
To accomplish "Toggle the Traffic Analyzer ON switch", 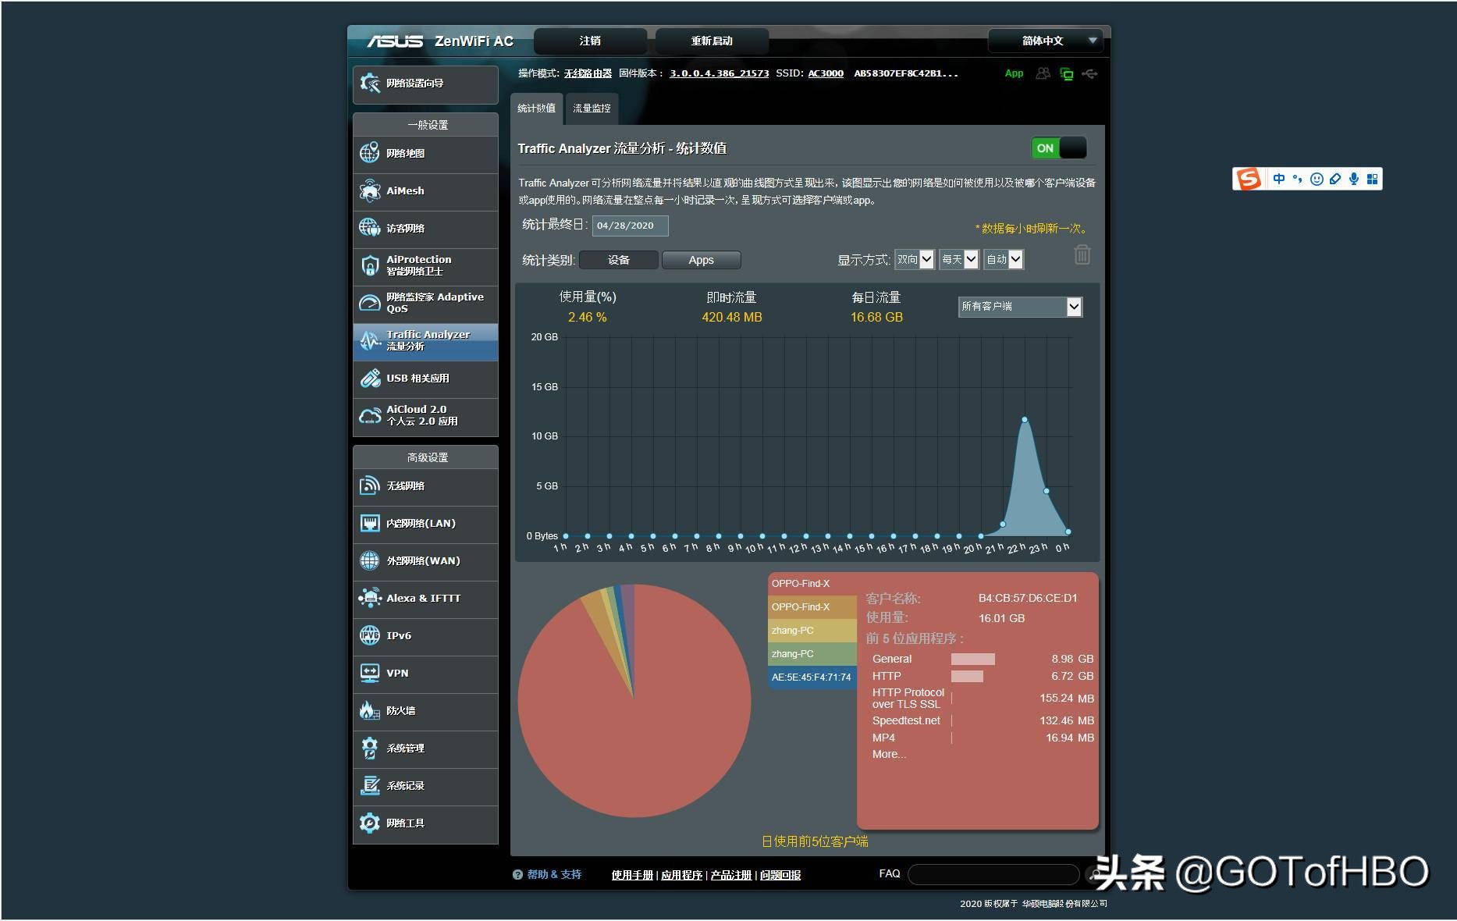I will point(1058,148).
